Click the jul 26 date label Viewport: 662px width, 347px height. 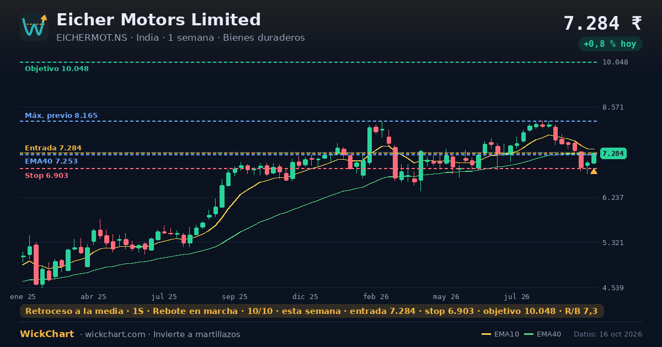[x=517, y=296]
